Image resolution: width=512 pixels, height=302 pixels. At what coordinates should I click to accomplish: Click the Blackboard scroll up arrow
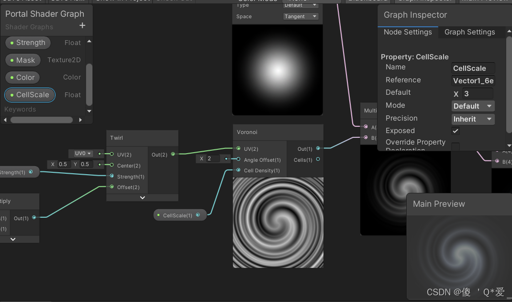(89, 42)
